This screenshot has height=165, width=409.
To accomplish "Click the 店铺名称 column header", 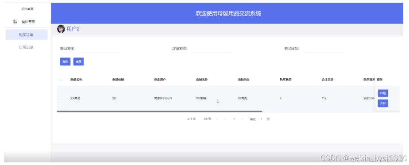I will [202, 80].
